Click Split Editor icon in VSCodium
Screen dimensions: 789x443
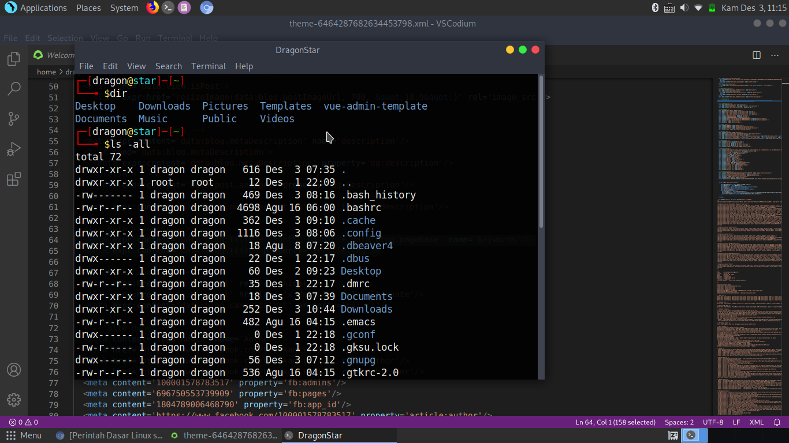click(757, 55)
